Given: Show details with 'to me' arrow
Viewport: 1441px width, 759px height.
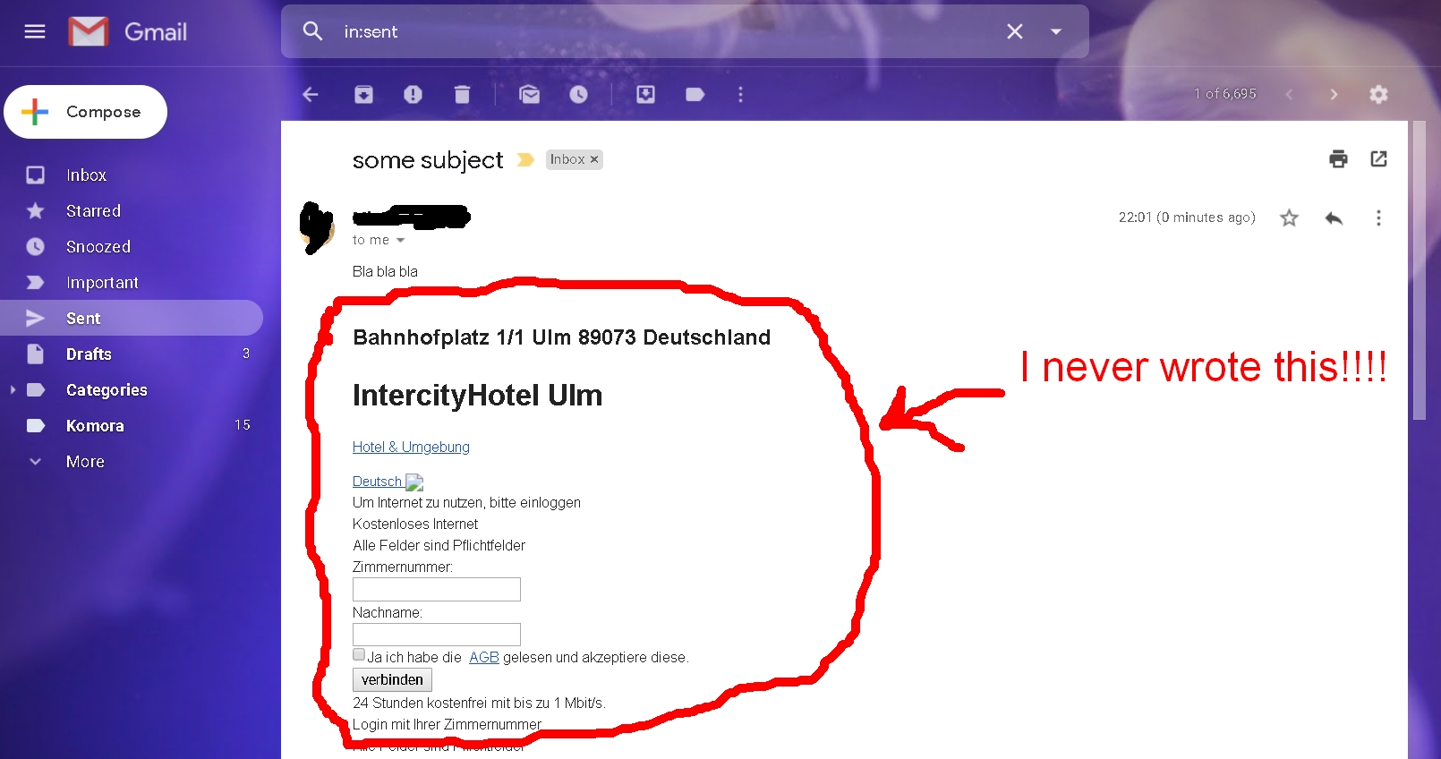Looking at the screenshot, I should click(x=400, y=240).
